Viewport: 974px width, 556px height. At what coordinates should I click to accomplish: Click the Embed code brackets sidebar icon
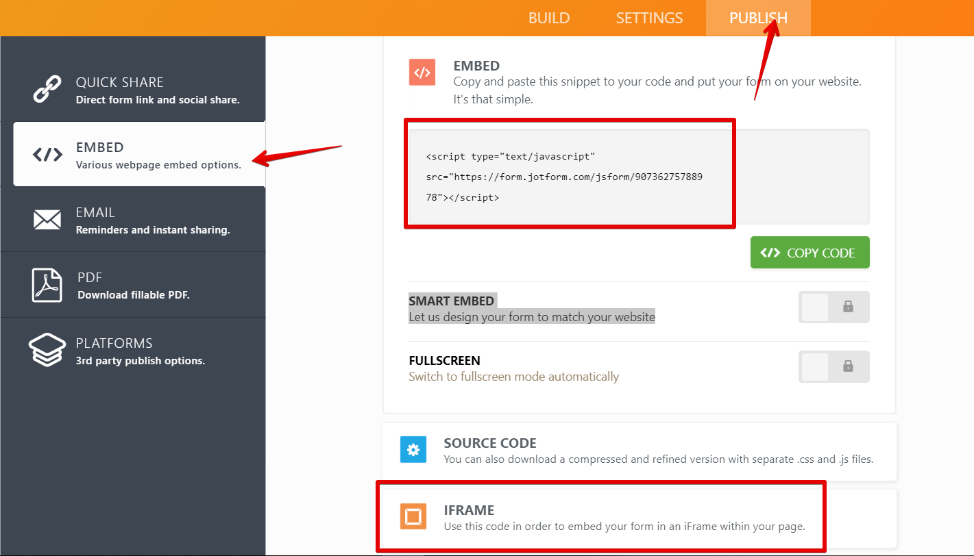click(47, 155)
